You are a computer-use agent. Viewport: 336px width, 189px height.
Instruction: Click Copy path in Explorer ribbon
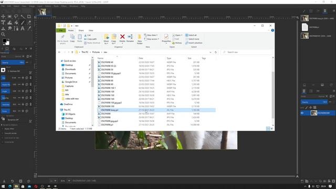click(90, 39)
